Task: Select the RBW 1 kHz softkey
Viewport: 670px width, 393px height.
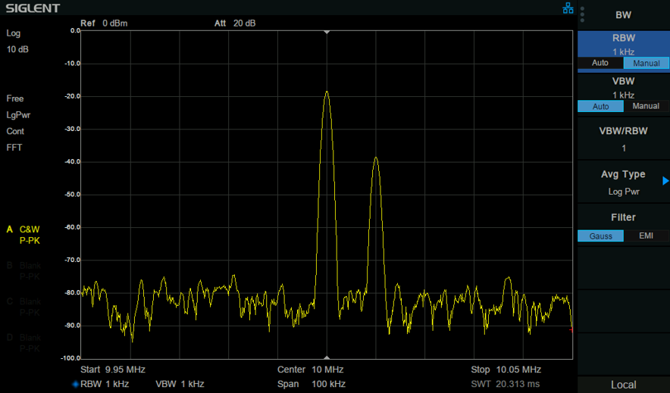Action: [624, 44]
